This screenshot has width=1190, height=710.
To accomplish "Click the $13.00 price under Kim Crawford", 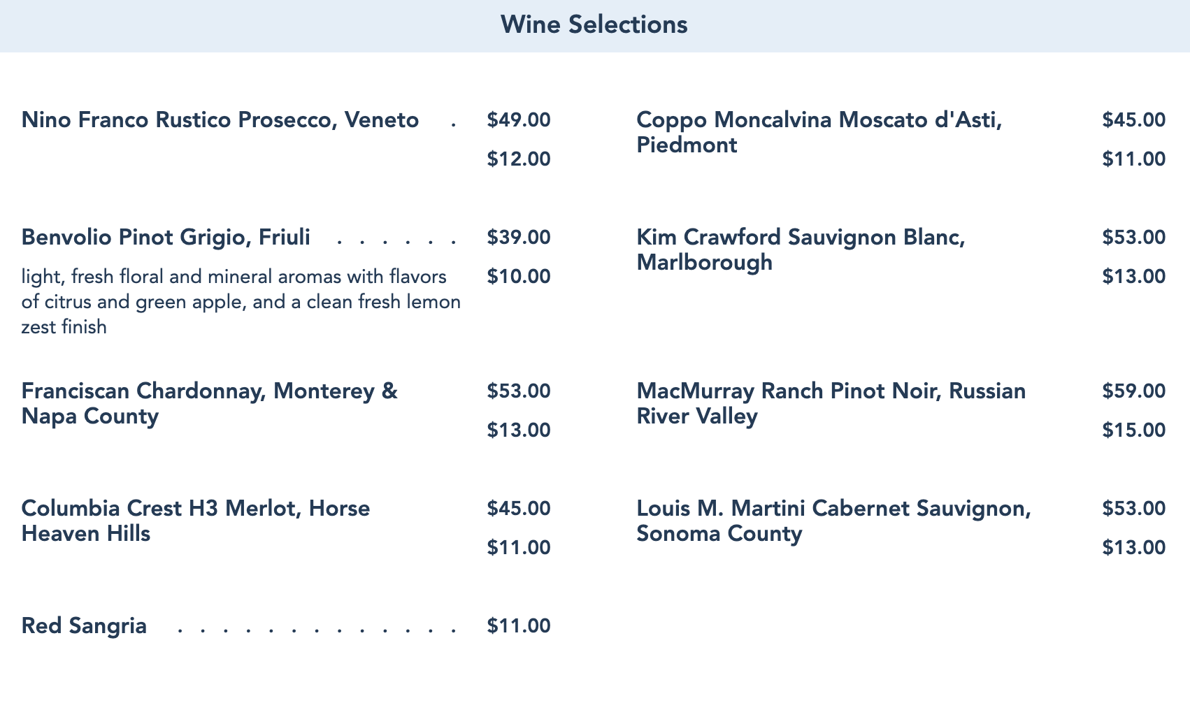I will 1134,277.
